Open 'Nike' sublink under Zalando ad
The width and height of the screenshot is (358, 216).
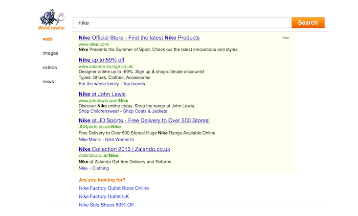[83, 168]
